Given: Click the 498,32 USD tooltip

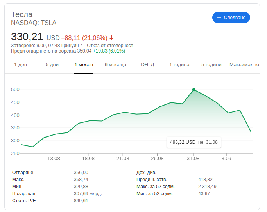Looking at the screenshot, I should pos(194,142).
